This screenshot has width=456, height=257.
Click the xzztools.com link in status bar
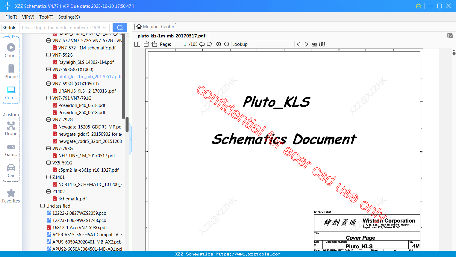248,254
